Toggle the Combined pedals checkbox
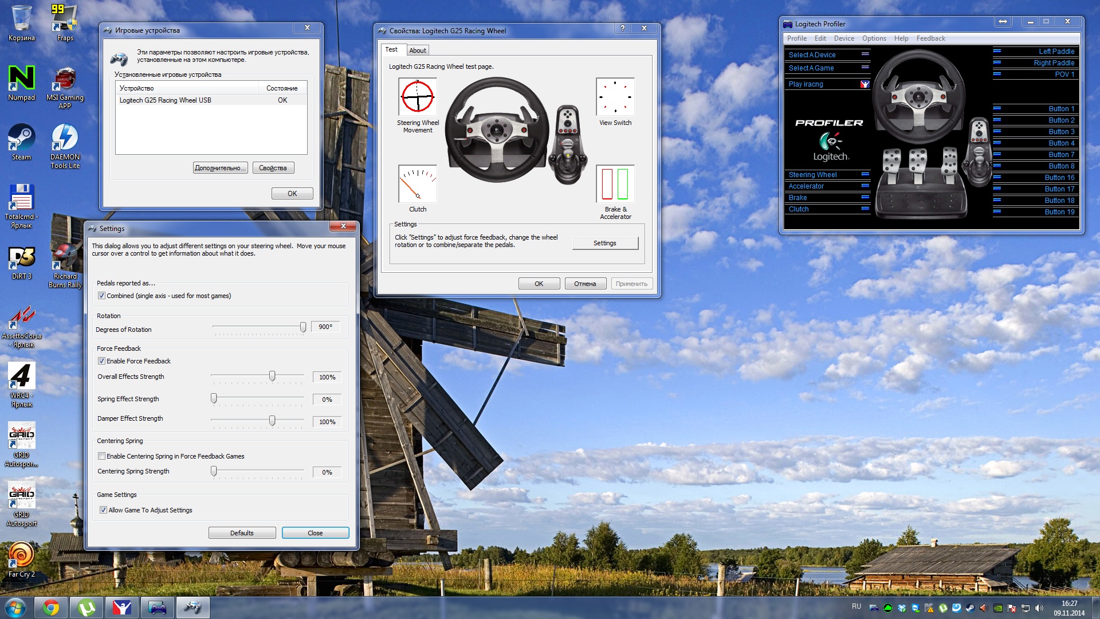This screenshot has width=1100, height=619. click(x=101, y=296)
